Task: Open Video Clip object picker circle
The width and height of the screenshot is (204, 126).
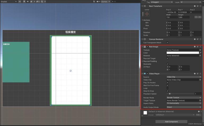Action: (200, 80)
